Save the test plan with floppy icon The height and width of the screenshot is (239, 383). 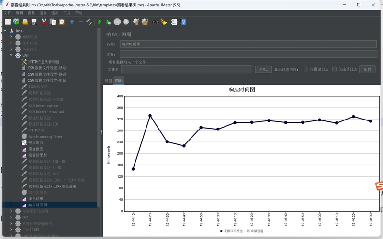[x=34, y=22]
